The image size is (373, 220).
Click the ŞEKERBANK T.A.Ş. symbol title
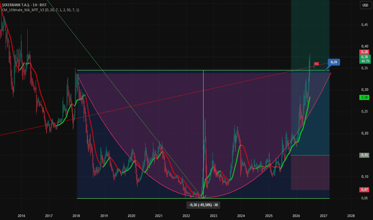coord(16,5)
